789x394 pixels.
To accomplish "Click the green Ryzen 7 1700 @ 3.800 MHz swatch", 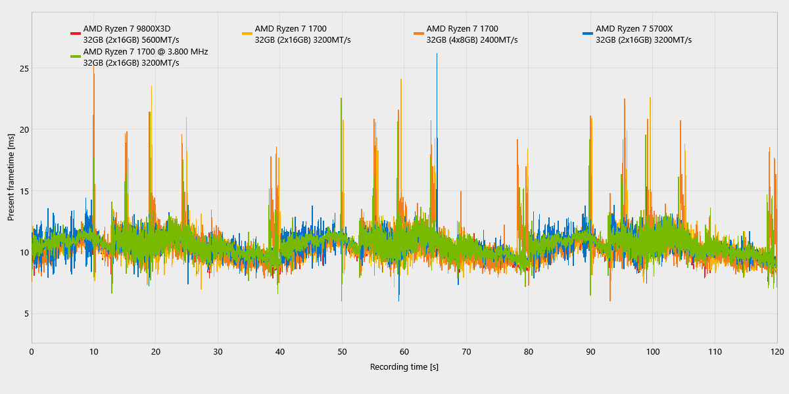I will pyautogui.click(x=75, y=56).
